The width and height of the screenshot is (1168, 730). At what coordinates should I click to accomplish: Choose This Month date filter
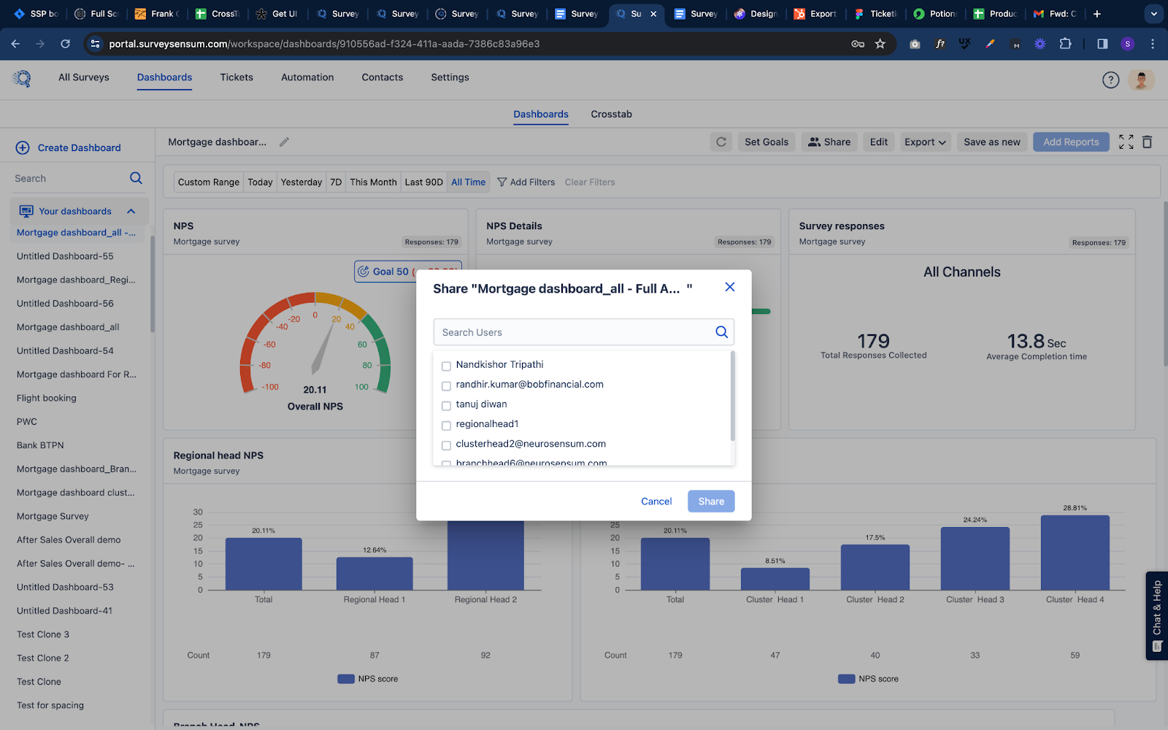click(x=373, y=182)
